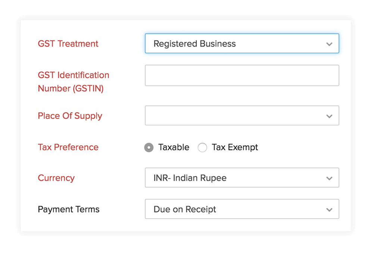Click the chevron arrow in GST Treatment field
The height and width of the screenshot is (257, 371).
click(329, 44)
